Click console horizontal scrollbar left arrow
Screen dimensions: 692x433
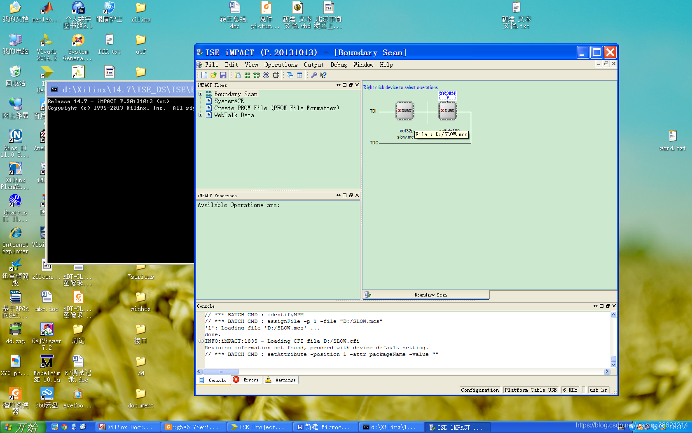[199, 372]
